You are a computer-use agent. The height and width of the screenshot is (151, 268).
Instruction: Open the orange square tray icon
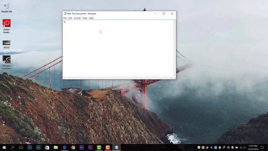pos(203,147)
